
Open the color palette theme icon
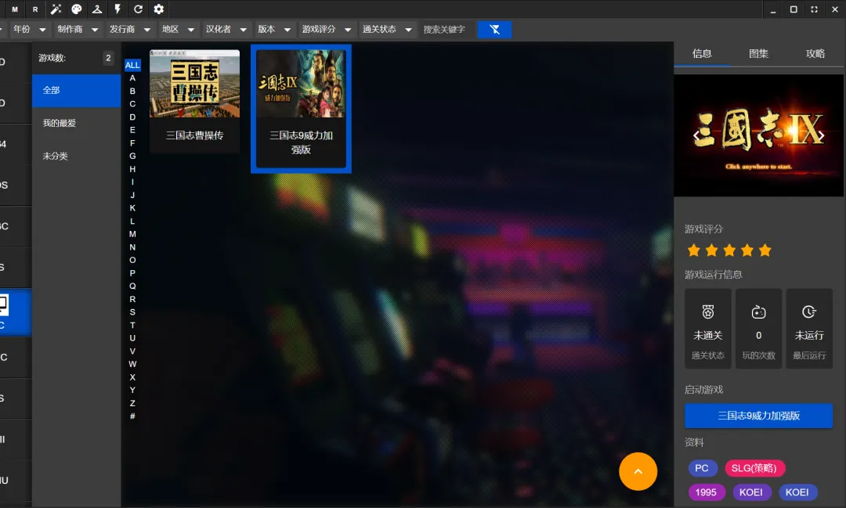click(77, 9)
